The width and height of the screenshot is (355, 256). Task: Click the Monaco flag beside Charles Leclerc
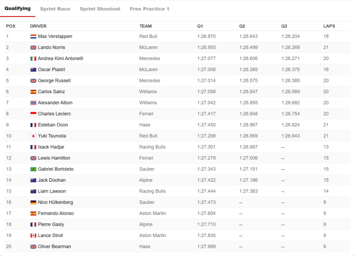pyautogui.click(x=33, y=114)
